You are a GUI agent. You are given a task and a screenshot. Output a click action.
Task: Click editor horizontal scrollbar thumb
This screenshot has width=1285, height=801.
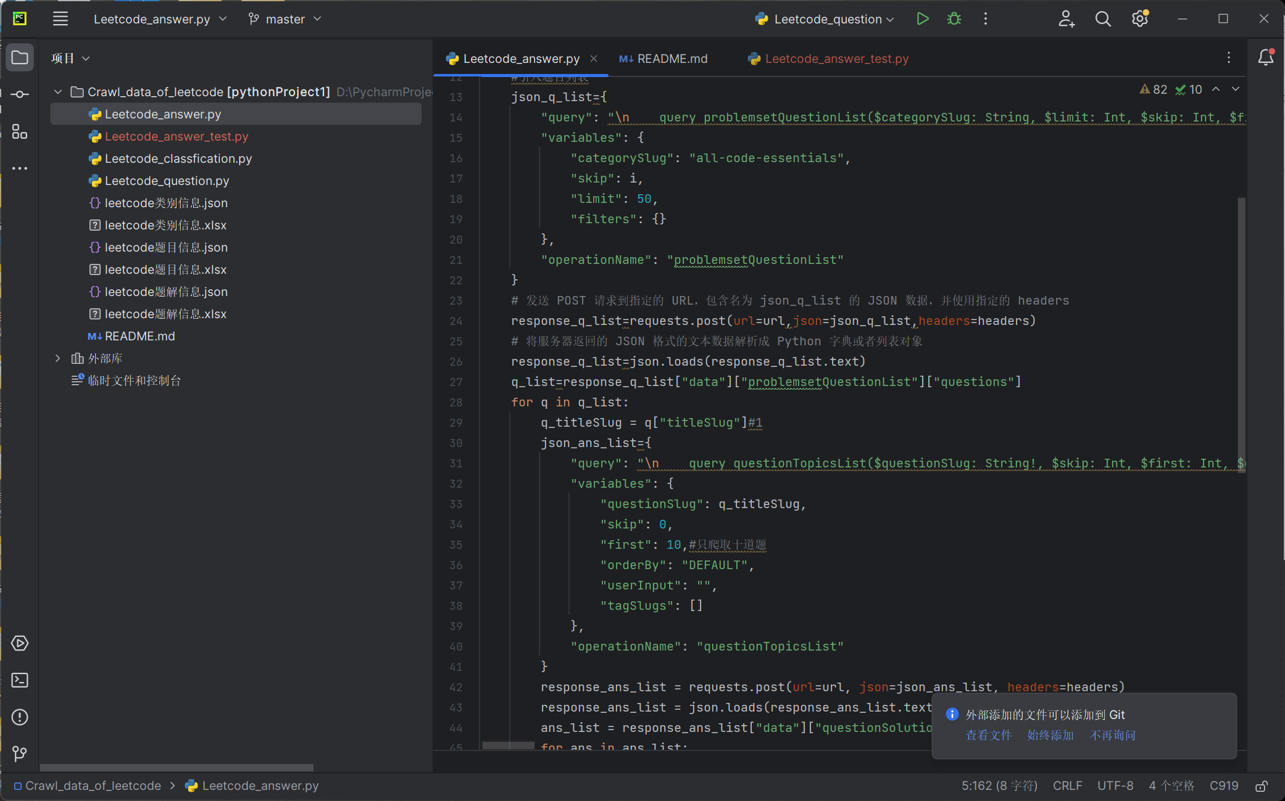(x=508, y=746)
